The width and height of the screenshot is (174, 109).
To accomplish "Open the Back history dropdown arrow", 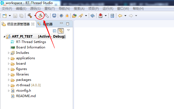I will tap(126, 16).
